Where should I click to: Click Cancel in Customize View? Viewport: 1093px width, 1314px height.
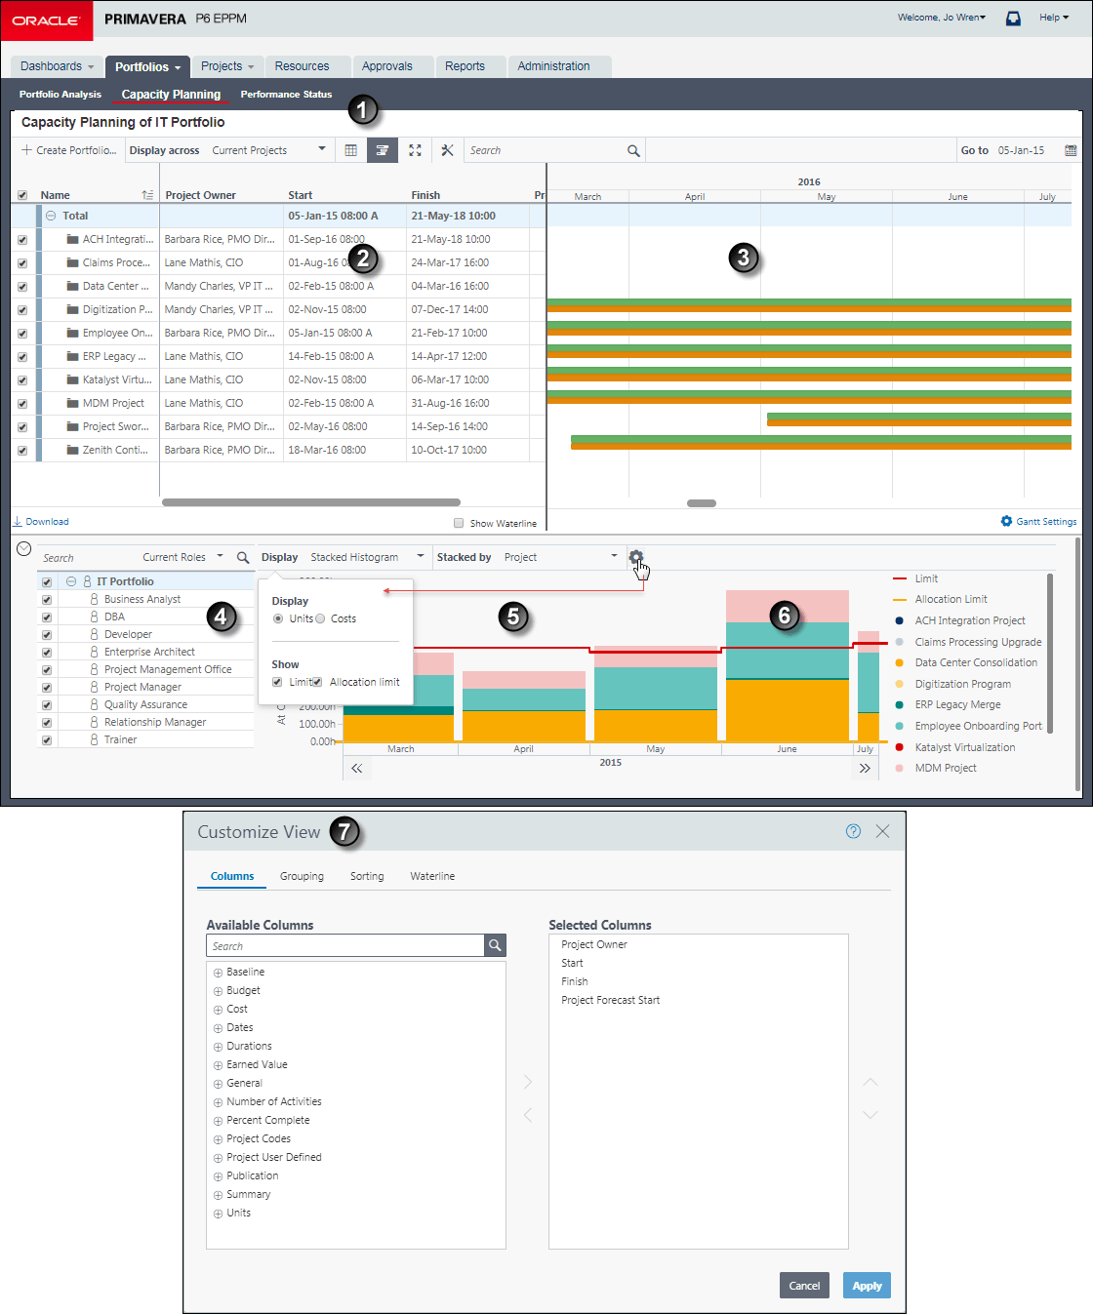[804, 1286]
